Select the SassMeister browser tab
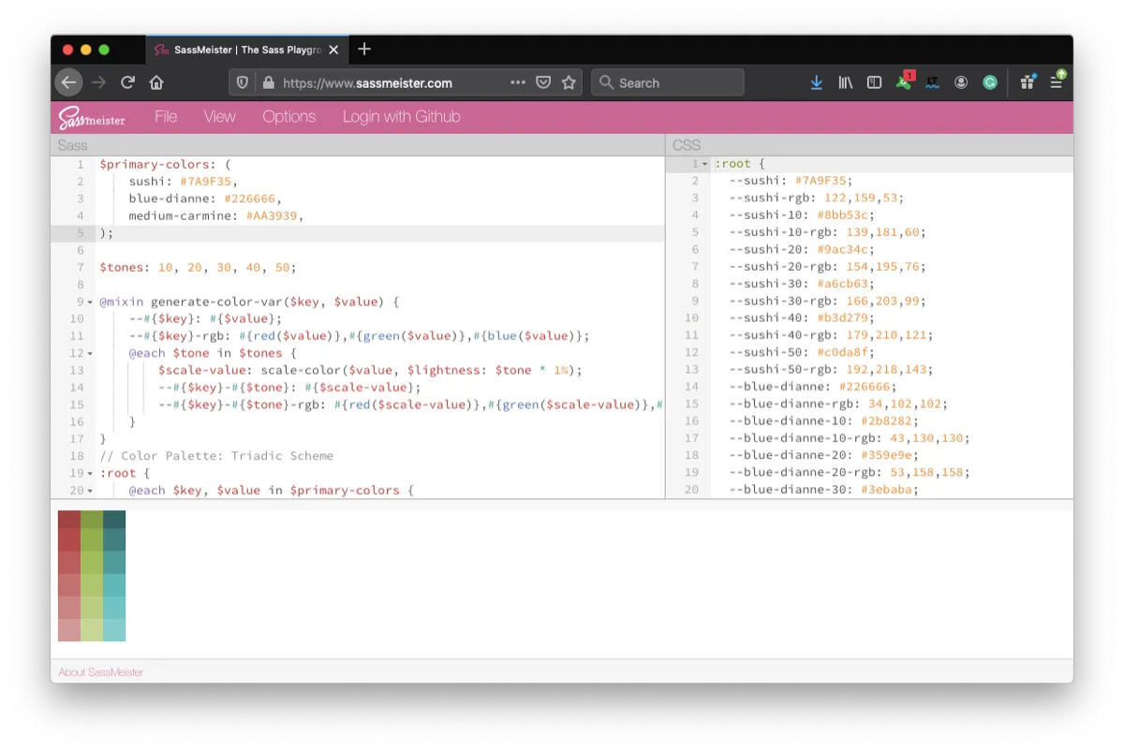This screenshot has width=1124, height=750. (247, 50)
